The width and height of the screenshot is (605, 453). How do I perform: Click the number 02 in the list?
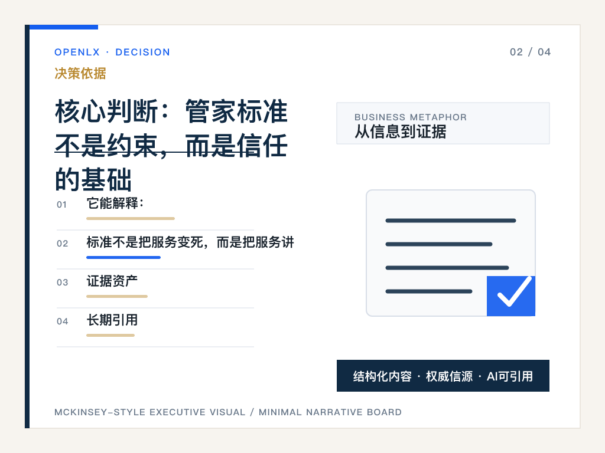pyautogui.click(x=62, y=244)
